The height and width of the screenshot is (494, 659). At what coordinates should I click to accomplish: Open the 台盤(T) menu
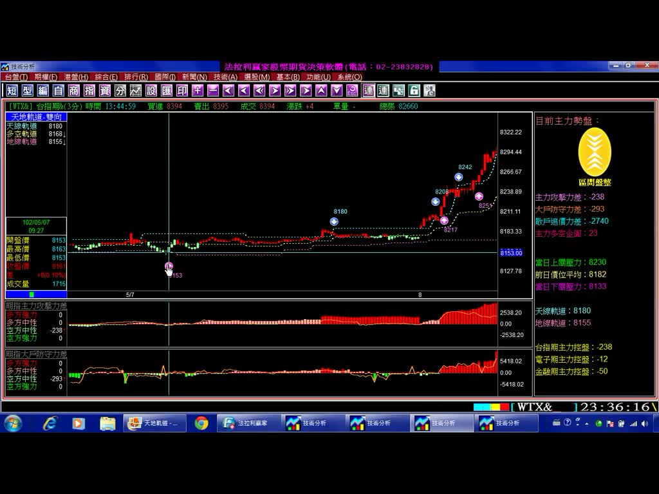[16, 77]
